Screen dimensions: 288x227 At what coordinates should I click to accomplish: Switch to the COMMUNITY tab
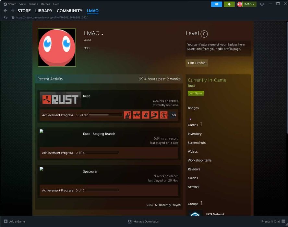point(69,11)
